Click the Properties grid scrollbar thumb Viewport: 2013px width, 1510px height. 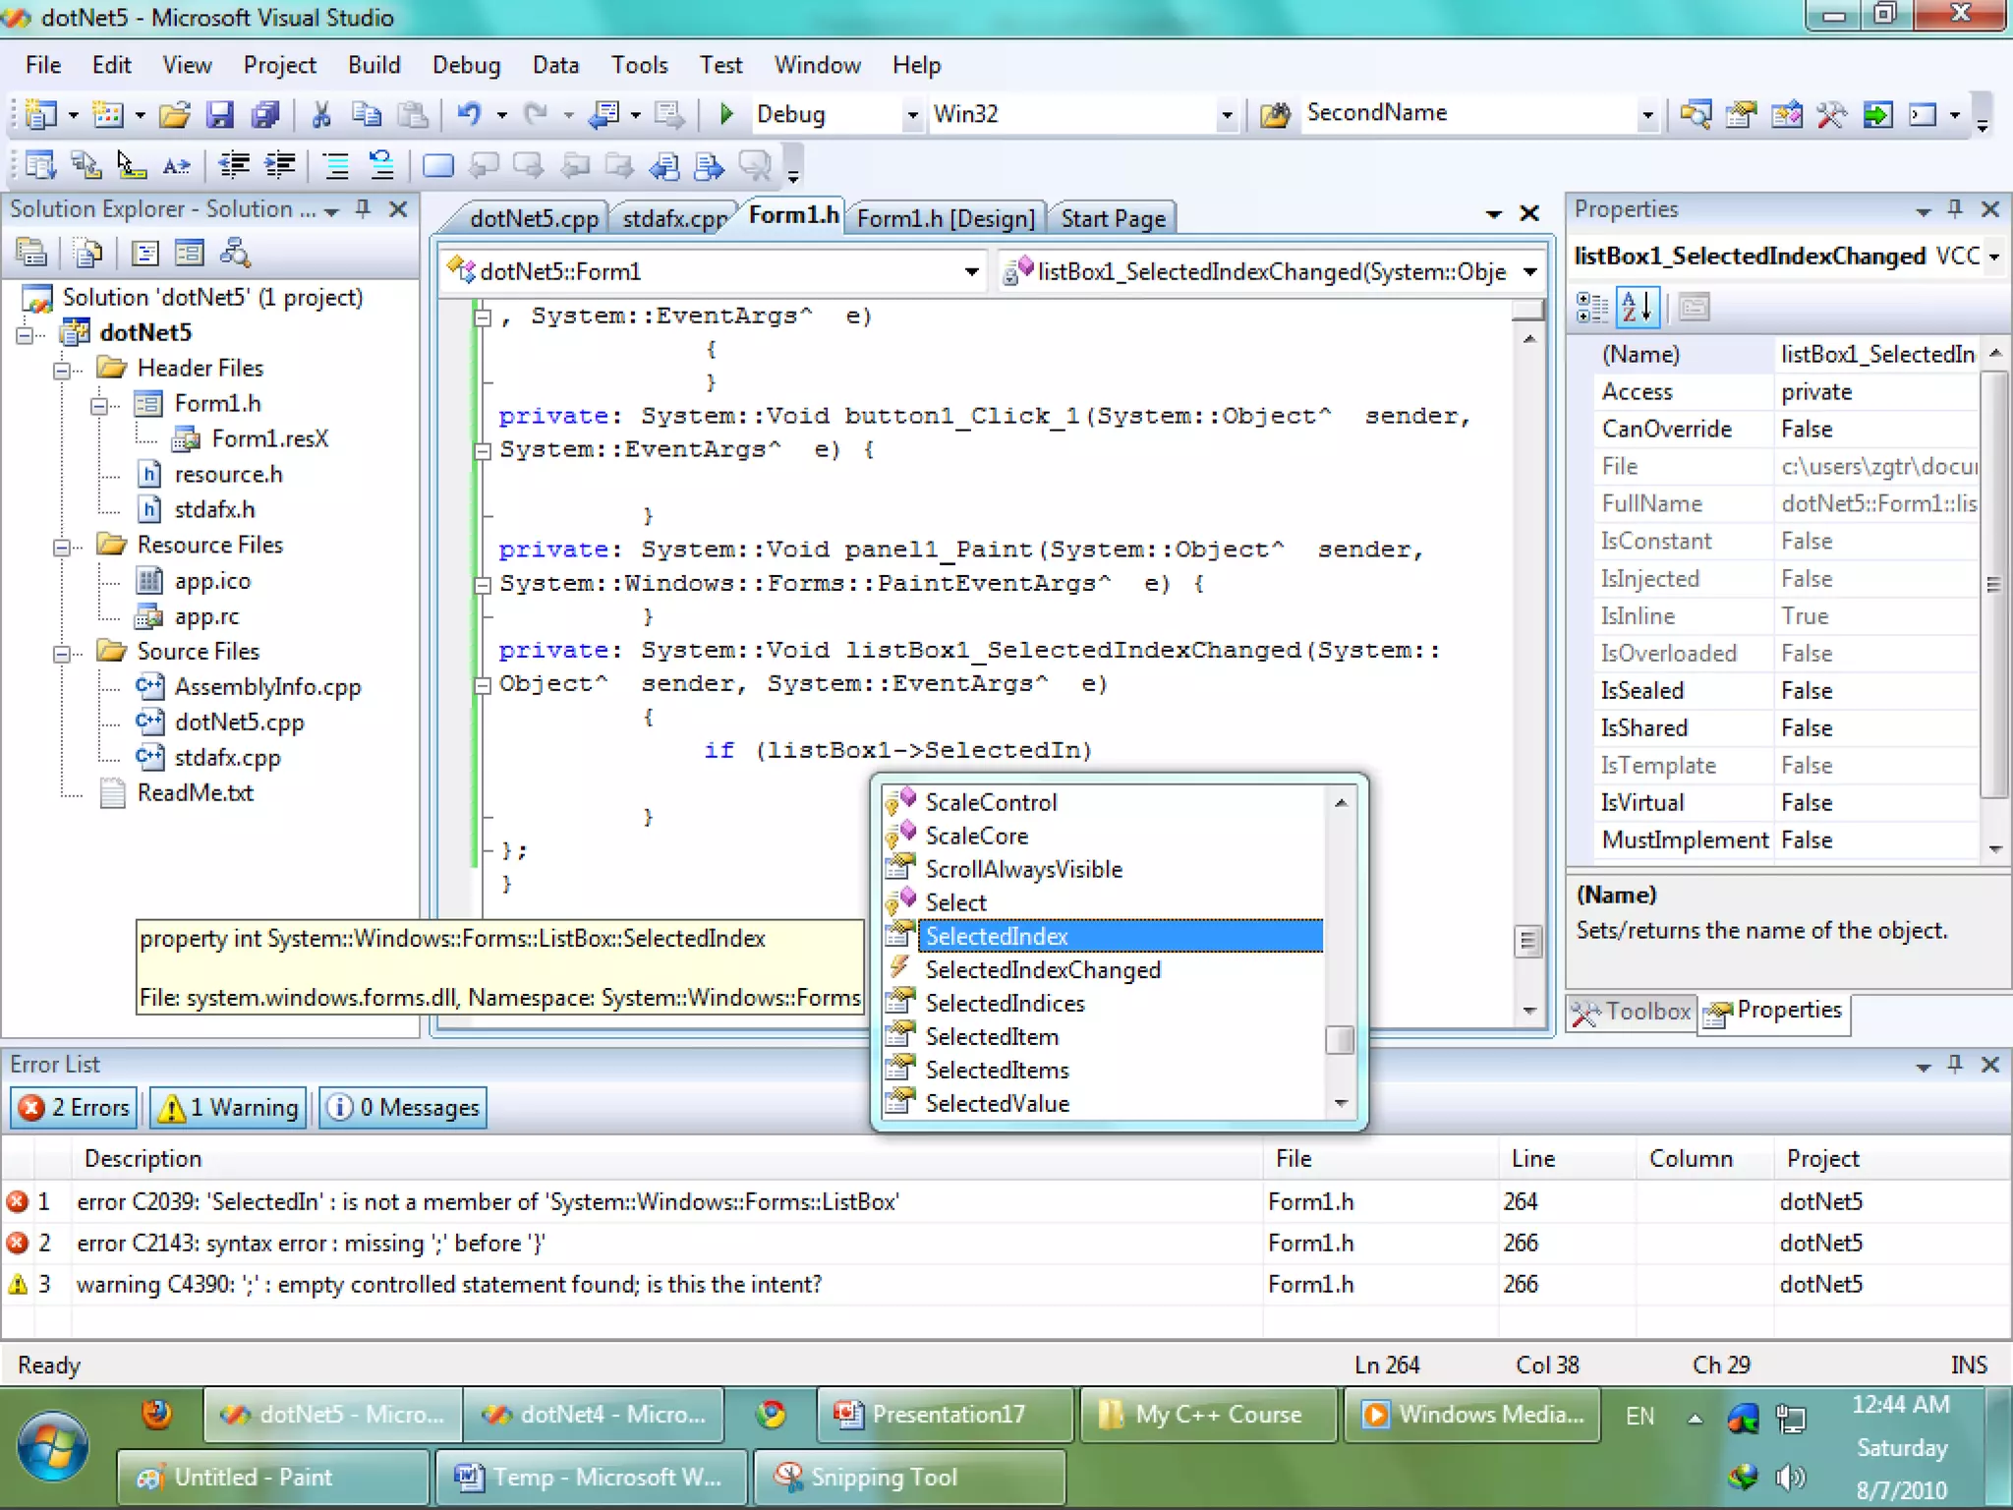pos(1993,584)
